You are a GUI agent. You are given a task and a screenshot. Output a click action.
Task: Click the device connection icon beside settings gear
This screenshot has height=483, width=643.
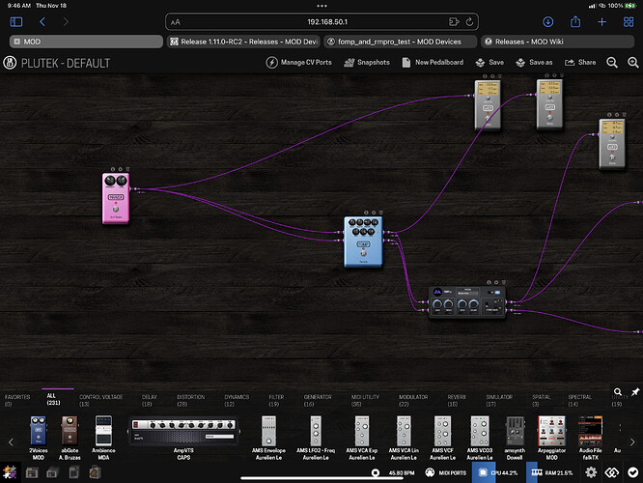click(x=612, y=472)
